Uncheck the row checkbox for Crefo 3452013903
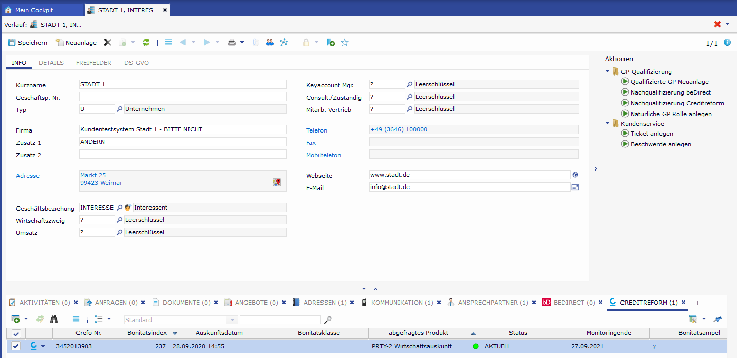Image resolution: width=737 pixels, height=358 pixels. pyautogui.click(x=16, y=346)
